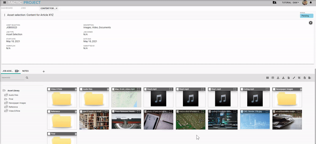
Task: Switch to table column view icon
Action: pos(273,78)
